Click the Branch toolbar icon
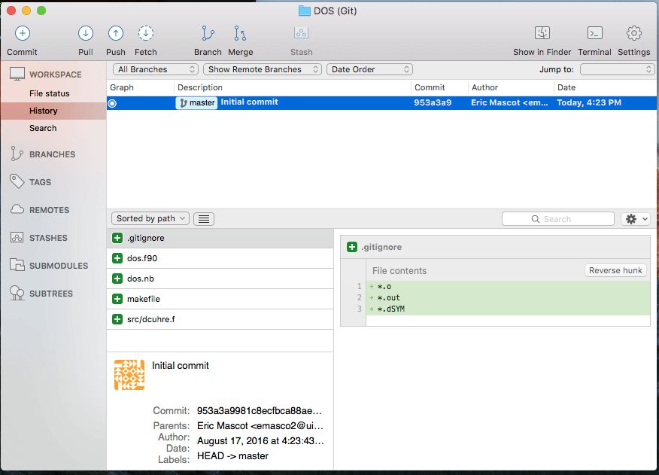 [x=208, y=33]
